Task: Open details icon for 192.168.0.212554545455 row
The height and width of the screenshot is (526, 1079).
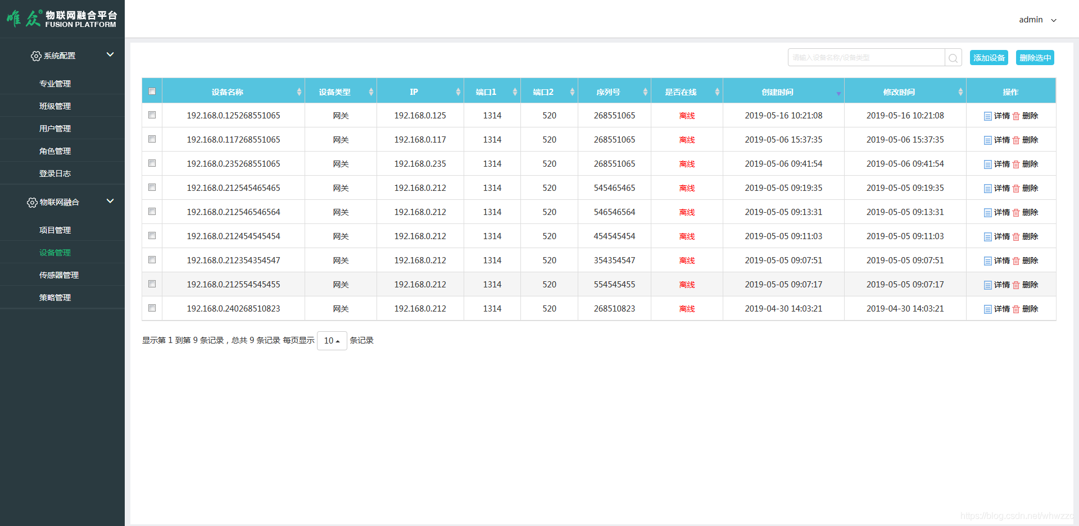Action: (x=987, y=285)
